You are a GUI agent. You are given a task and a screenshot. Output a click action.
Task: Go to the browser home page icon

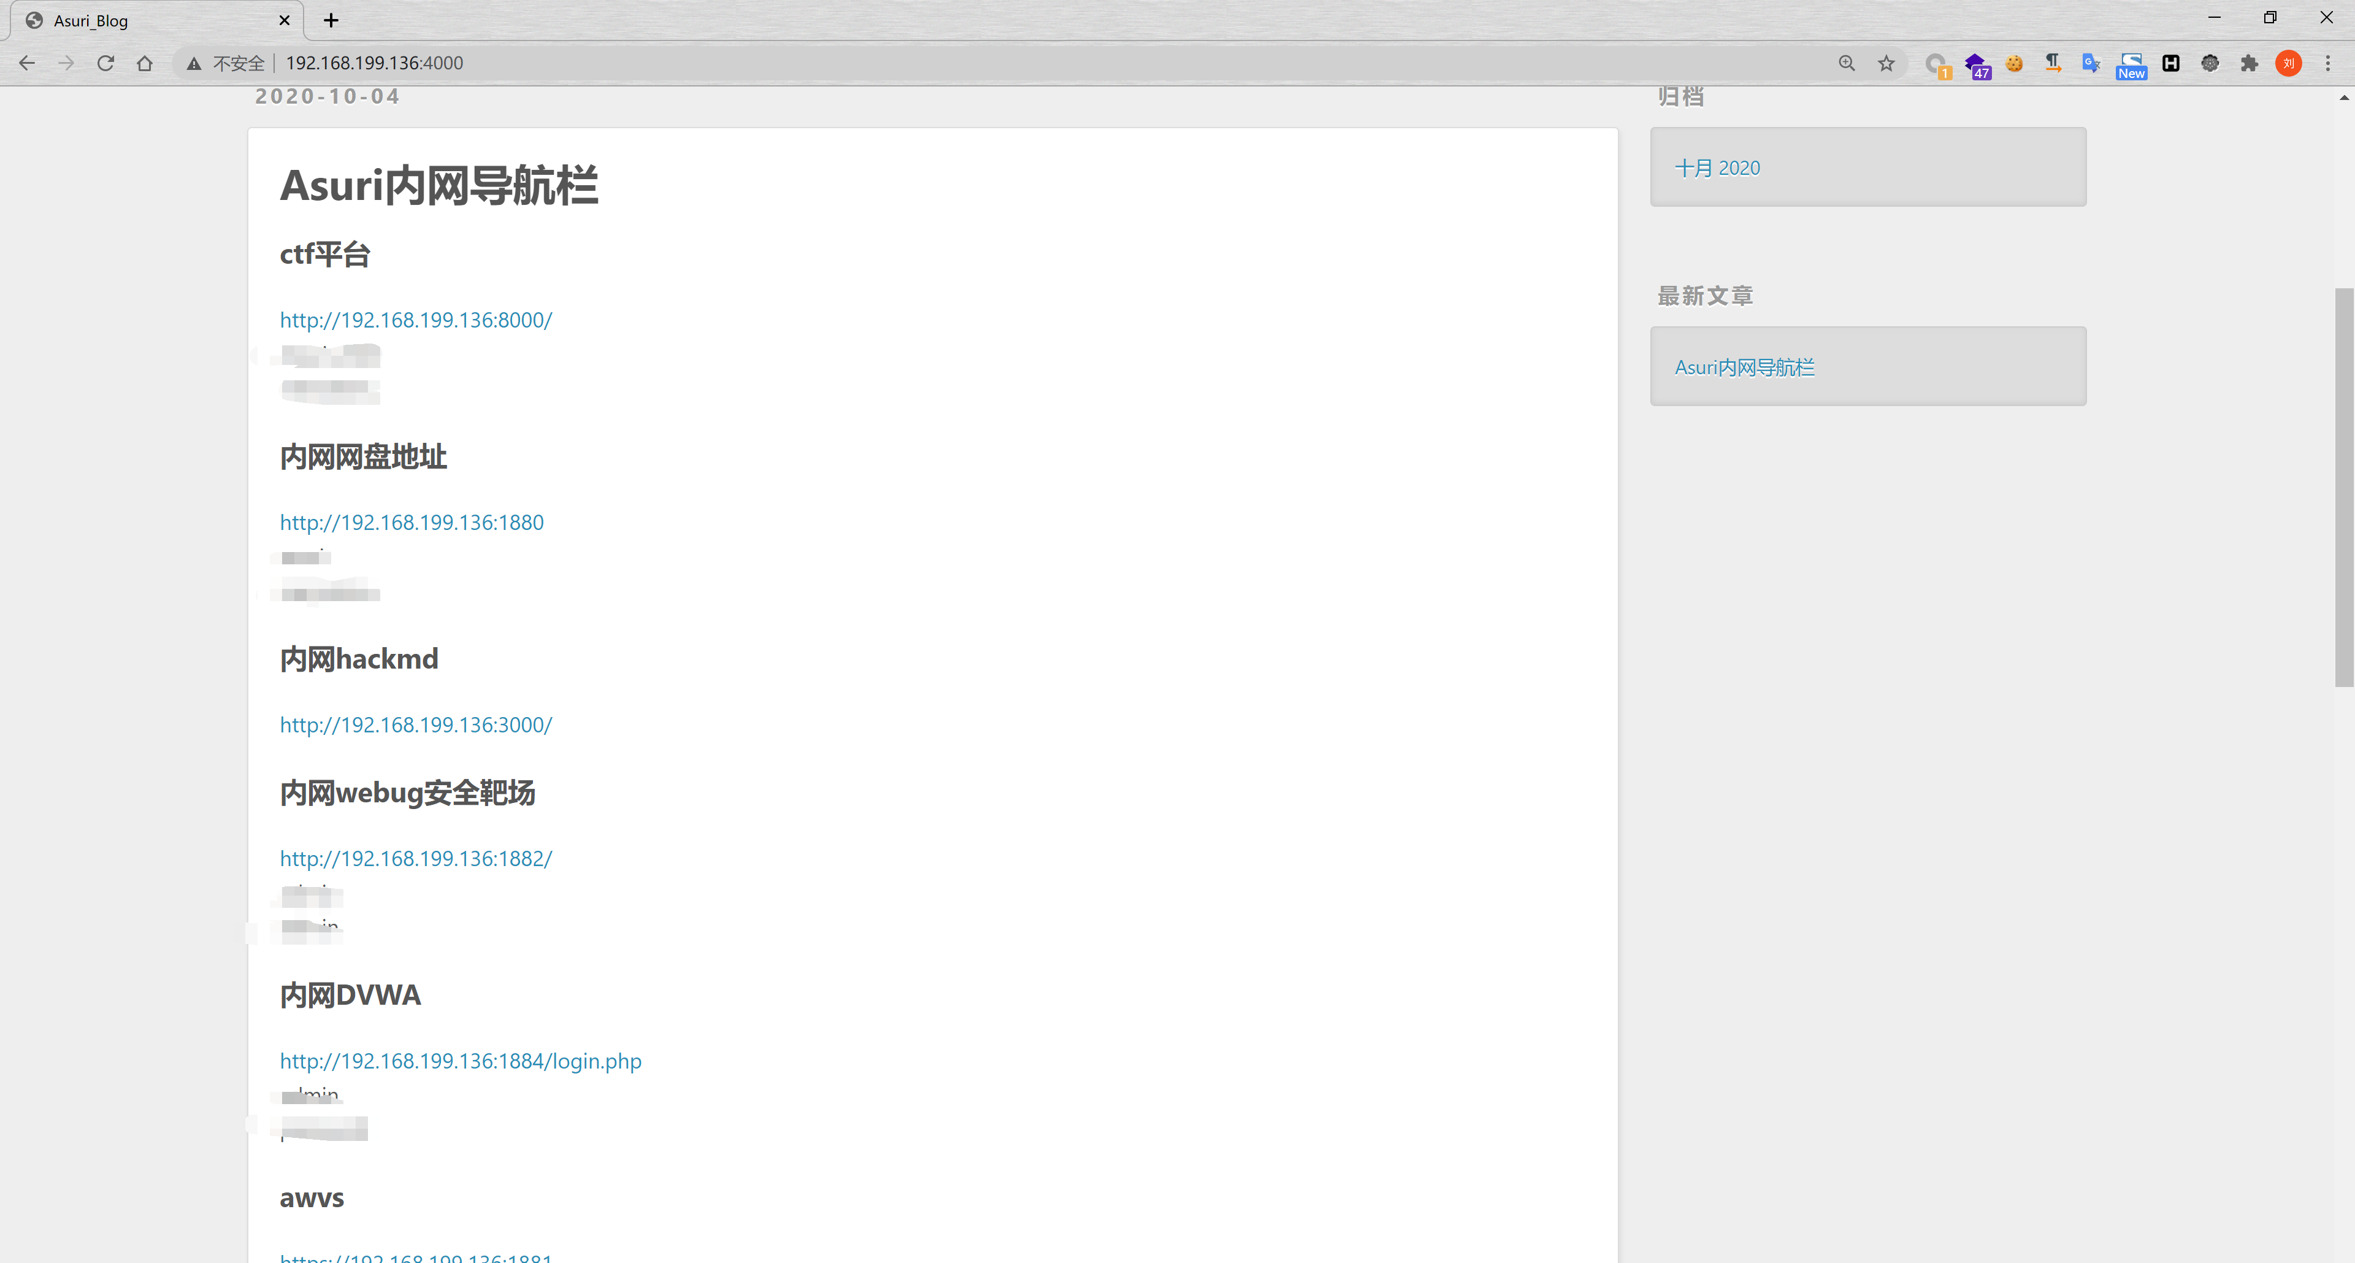[x=145, y=63]
